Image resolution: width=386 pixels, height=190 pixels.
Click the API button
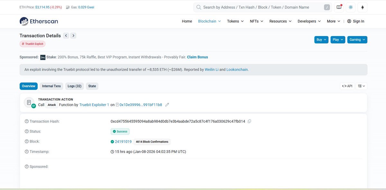(x=347, y=86)
